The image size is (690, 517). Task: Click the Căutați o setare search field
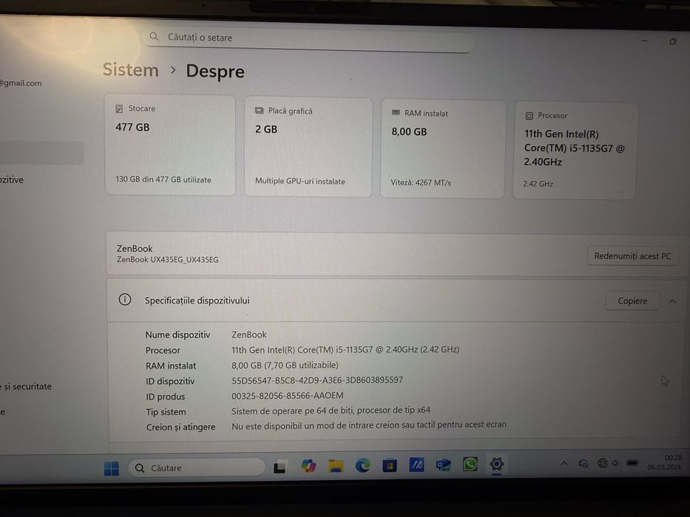(x=308, y=38)
